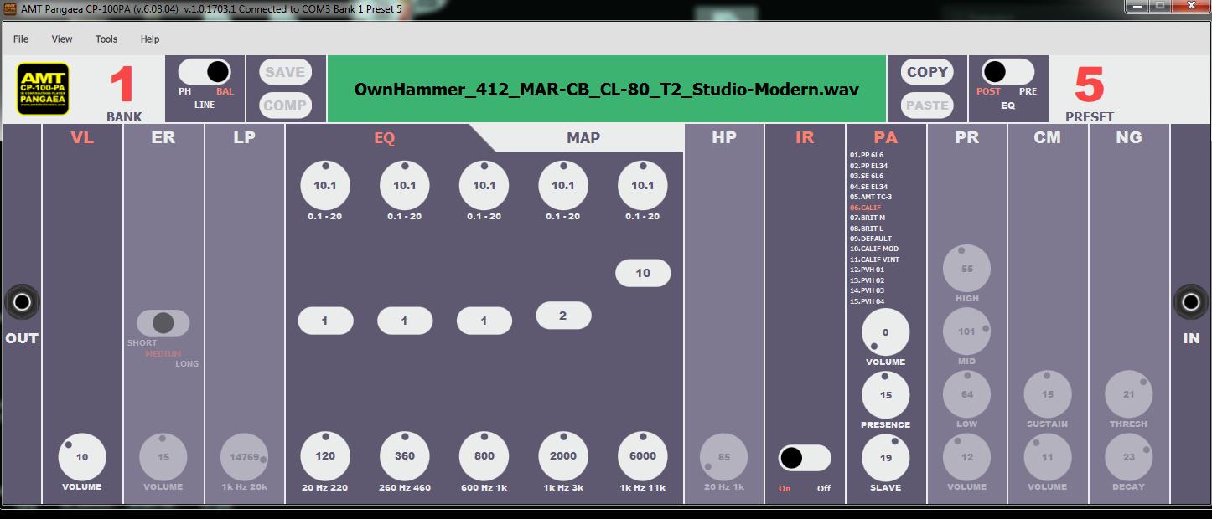The height and width of the screenshot is (519, 1212).
Task: Click the IN jack connector icon
Action: [1190, 302]
